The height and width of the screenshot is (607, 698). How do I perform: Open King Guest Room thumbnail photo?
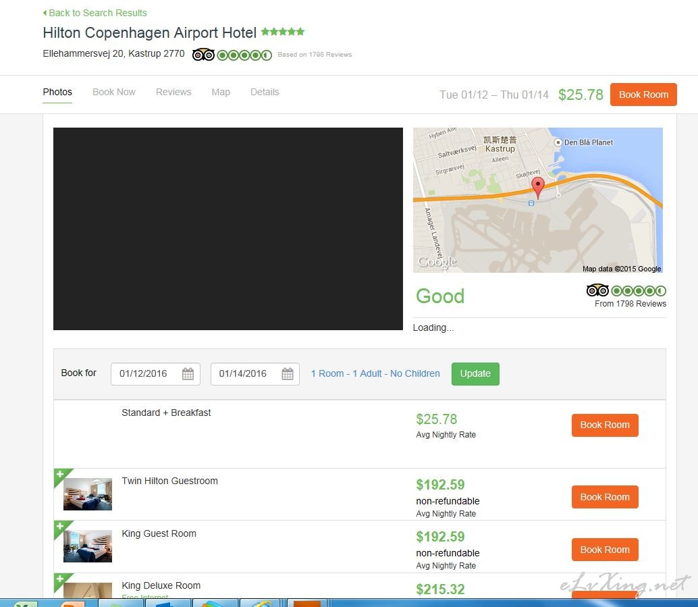click(88, 546)
